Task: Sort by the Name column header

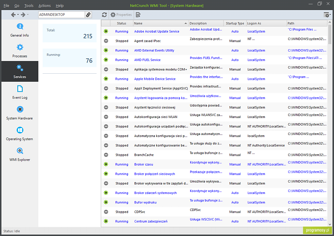Action: 160,23
